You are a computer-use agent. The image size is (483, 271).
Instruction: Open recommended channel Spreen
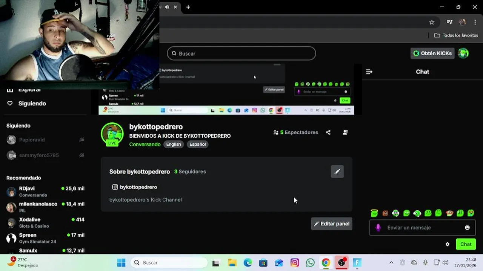click(45, 238)
